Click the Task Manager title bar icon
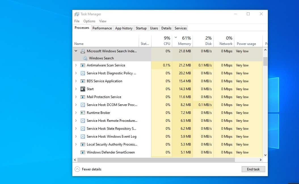299x184 pixels. [x=77, y=14]
